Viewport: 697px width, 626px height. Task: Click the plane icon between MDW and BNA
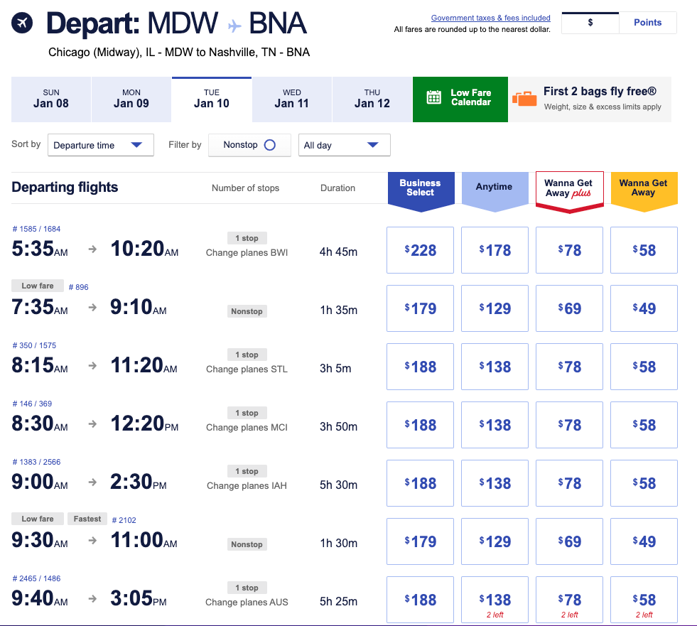235,26
